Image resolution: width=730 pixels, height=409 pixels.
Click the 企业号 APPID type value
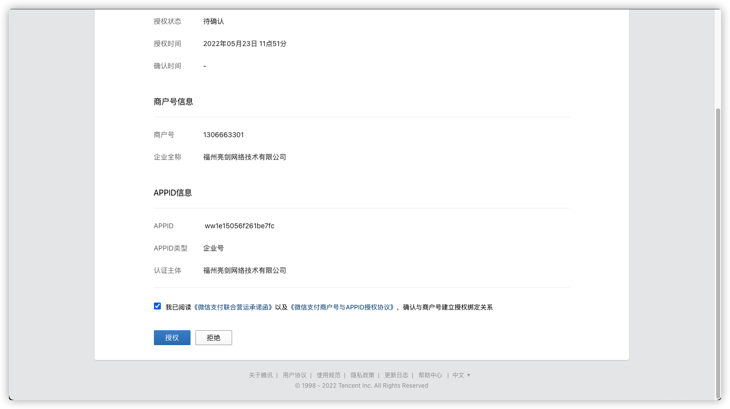tap(214, 248)
